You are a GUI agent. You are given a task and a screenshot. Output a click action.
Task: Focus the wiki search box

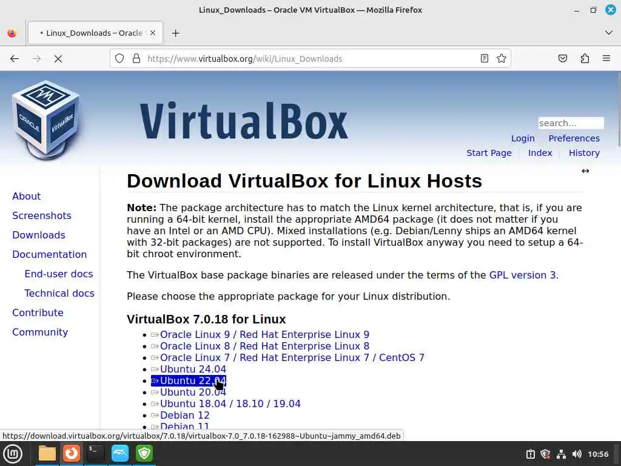click(x=571, y=123)
